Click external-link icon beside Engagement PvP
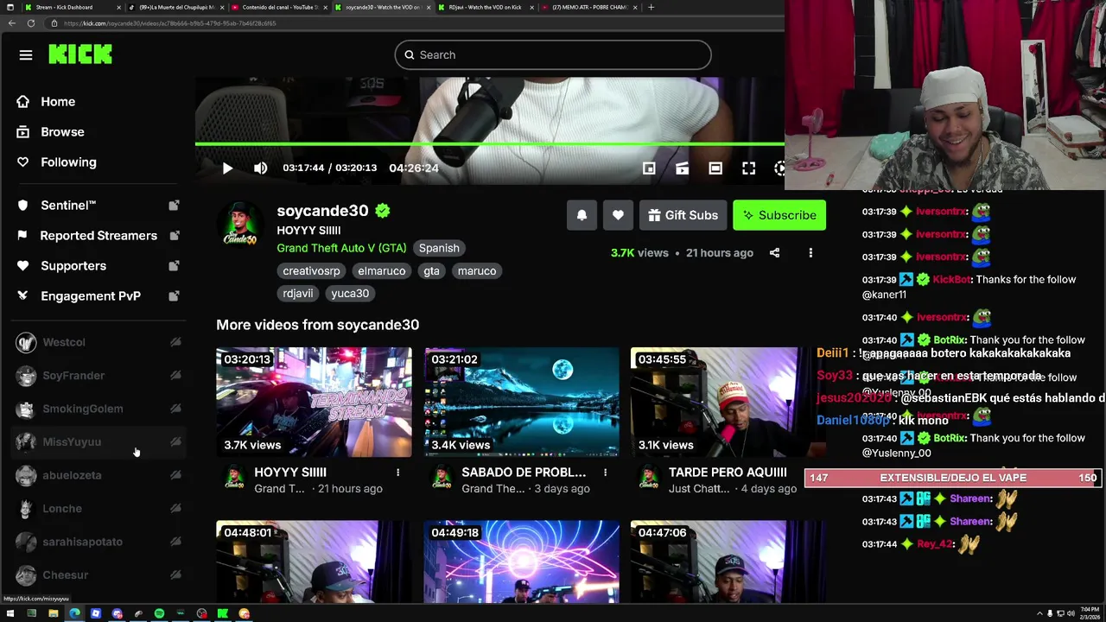The height and width of the screenshot is (622, 1106). coord(174,296)
